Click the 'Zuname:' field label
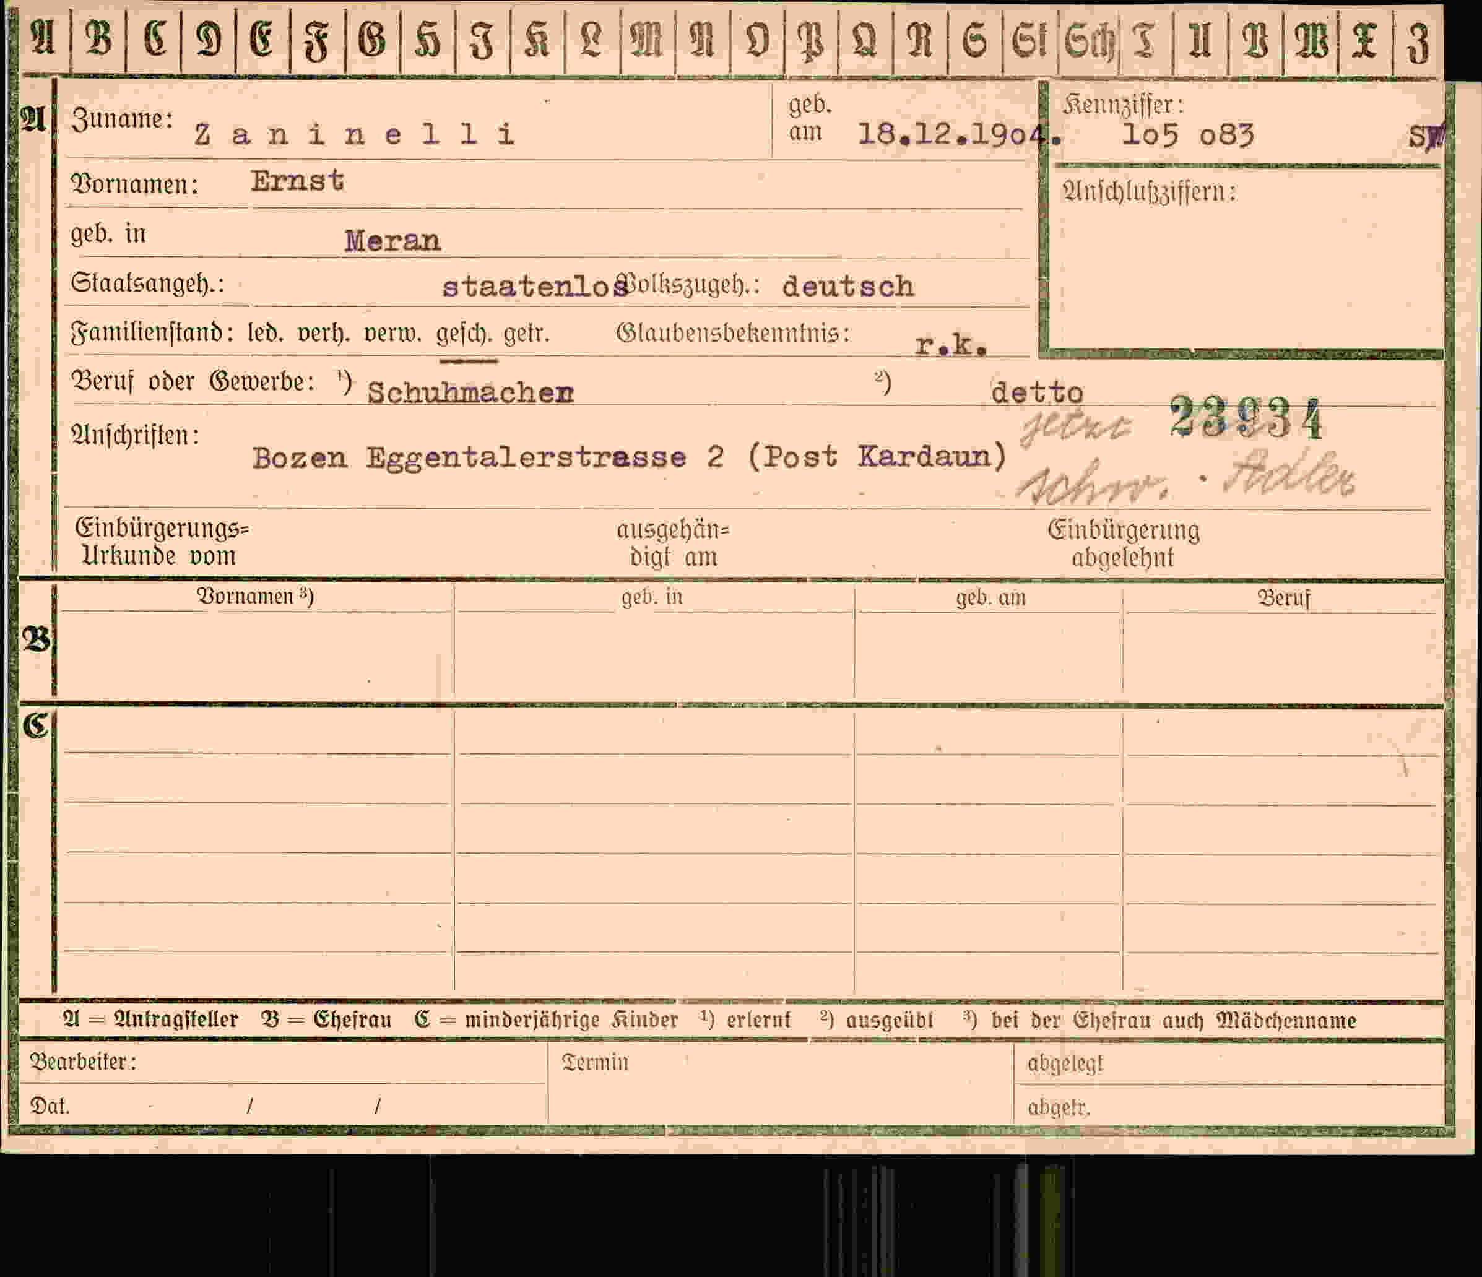 pos(123,119)
